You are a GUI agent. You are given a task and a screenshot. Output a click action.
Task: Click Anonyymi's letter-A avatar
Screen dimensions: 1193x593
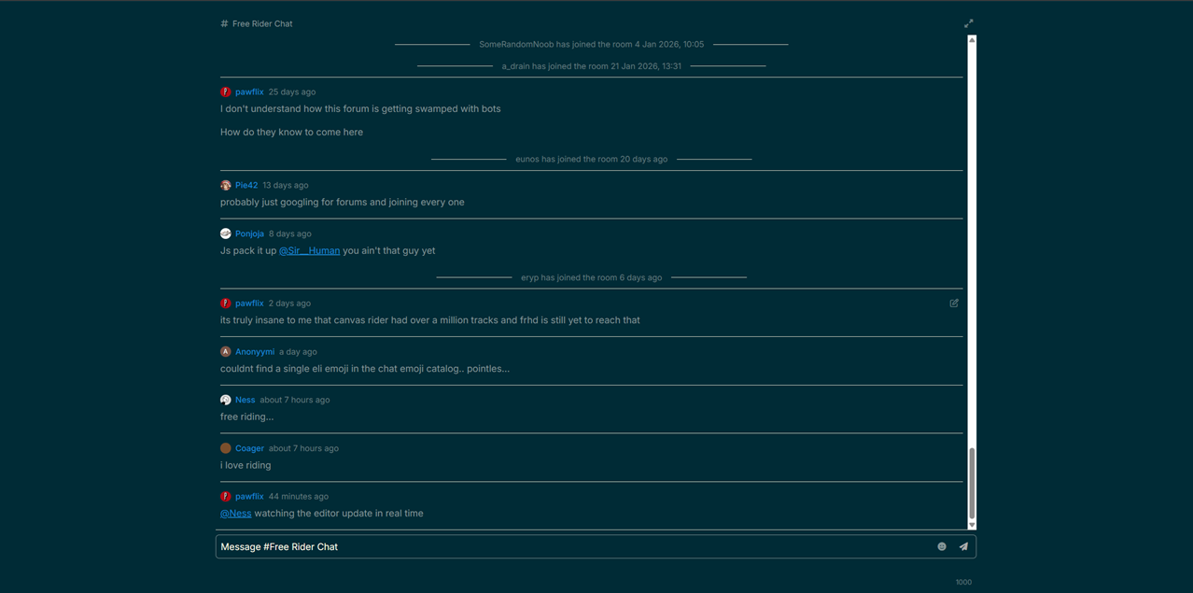(x=225, y=351)
